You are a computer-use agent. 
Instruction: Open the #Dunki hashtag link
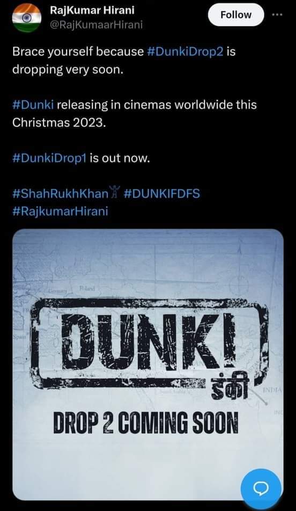pyautogui.click(x=33, y=105)
